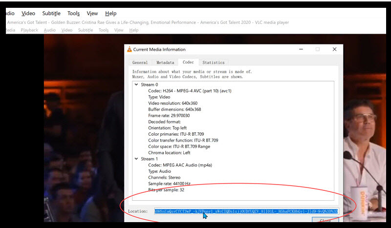Select the 'Color primaries: ITU-R BT.709' row
This screenshot has width=391, height=228.
click(x=176, y=134)
